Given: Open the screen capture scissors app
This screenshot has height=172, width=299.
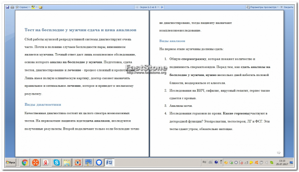Looking at the screenshot, I should coord(88,163).
